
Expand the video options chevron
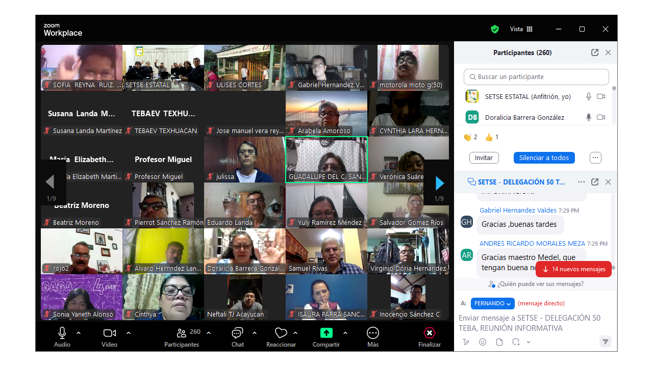click(129, 333)
